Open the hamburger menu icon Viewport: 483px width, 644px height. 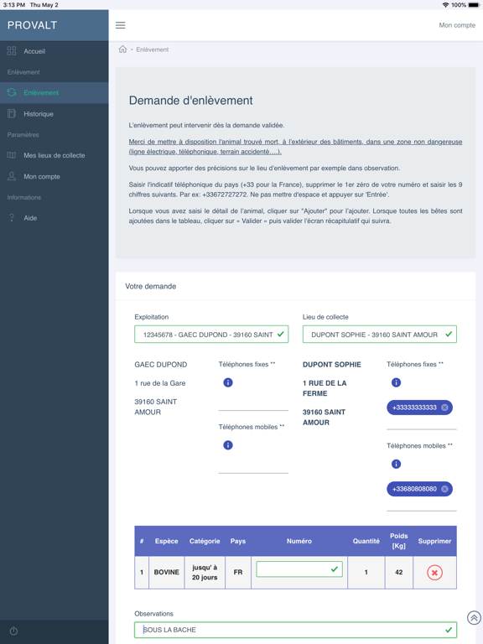(x=121, y=25)
